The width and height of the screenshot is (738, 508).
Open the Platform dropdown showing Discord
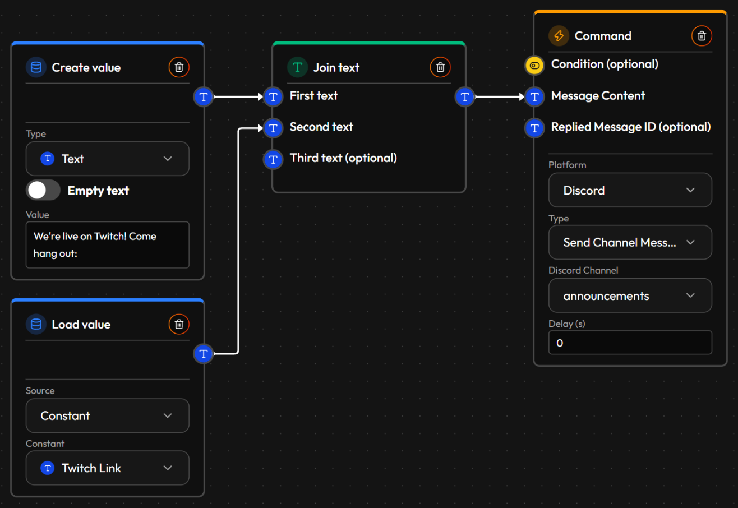[630, 190]
